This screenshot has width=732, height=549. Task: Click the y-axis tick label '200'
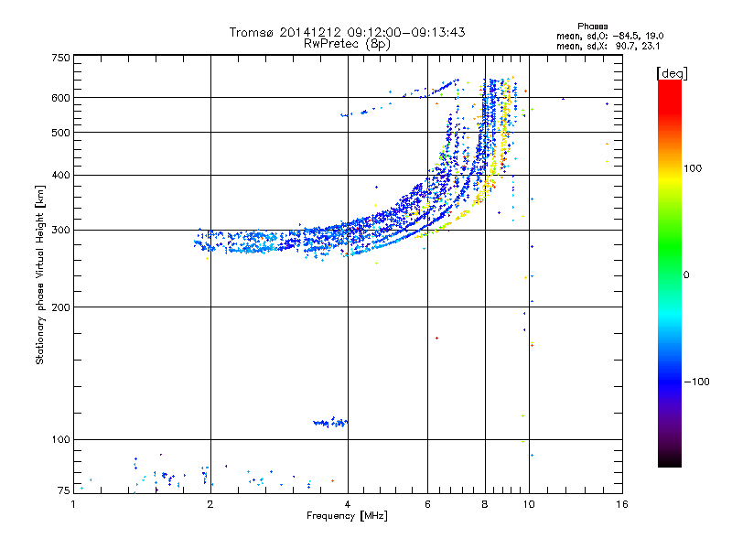click(x=60, y=307)
